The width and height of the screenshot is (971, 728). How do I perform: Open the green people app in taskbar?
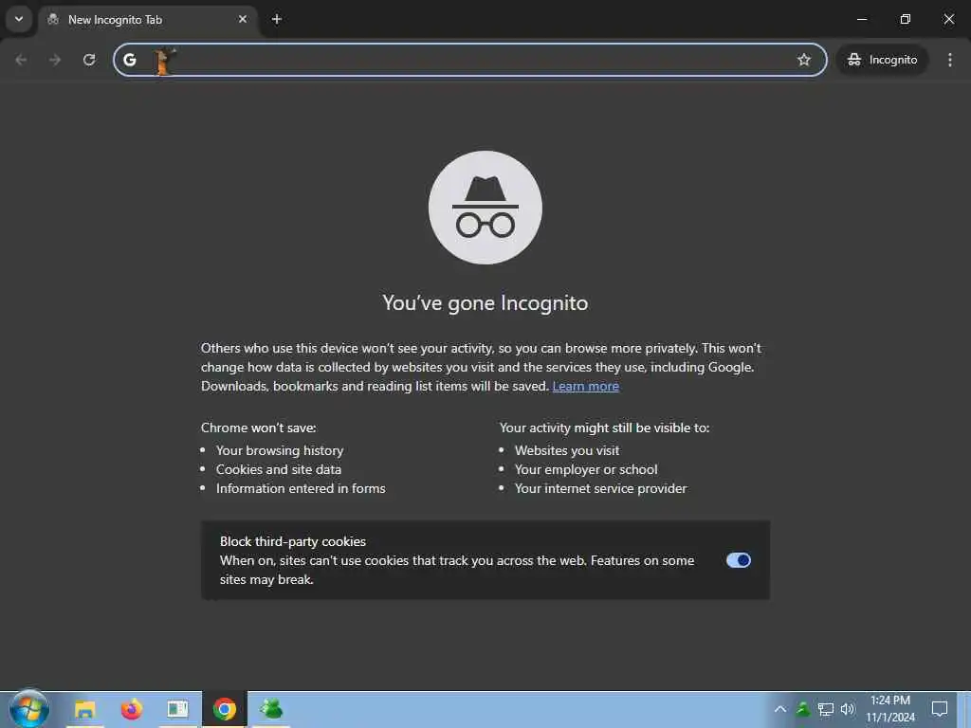tap(270, 709)
